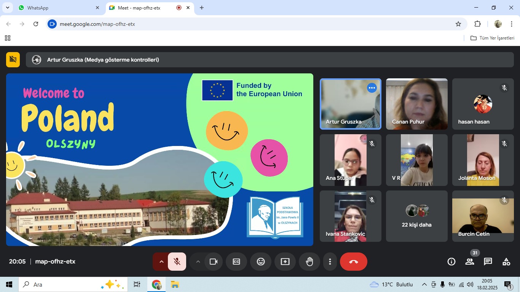The height and width of the screenshot is (292, 520).
Task: Open the three-dot more options menu
Action: coord(330,262)
